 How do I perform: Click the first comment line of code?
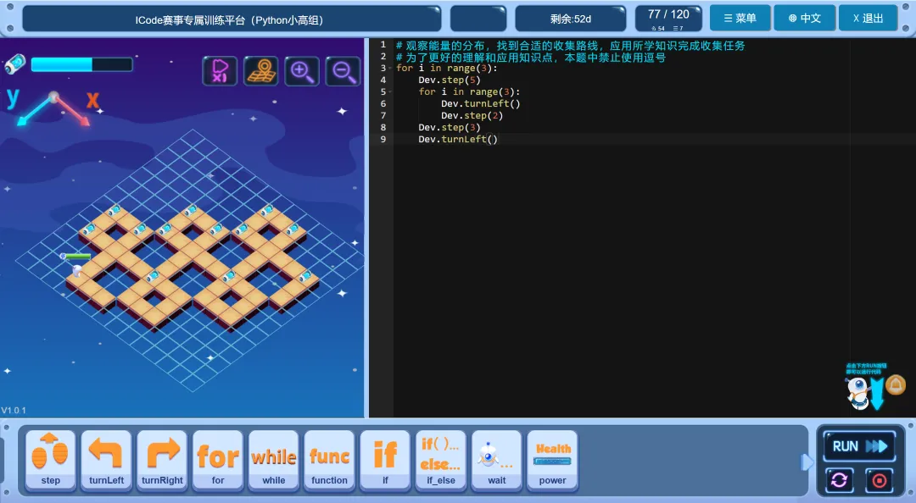click(x=570, y=45)
